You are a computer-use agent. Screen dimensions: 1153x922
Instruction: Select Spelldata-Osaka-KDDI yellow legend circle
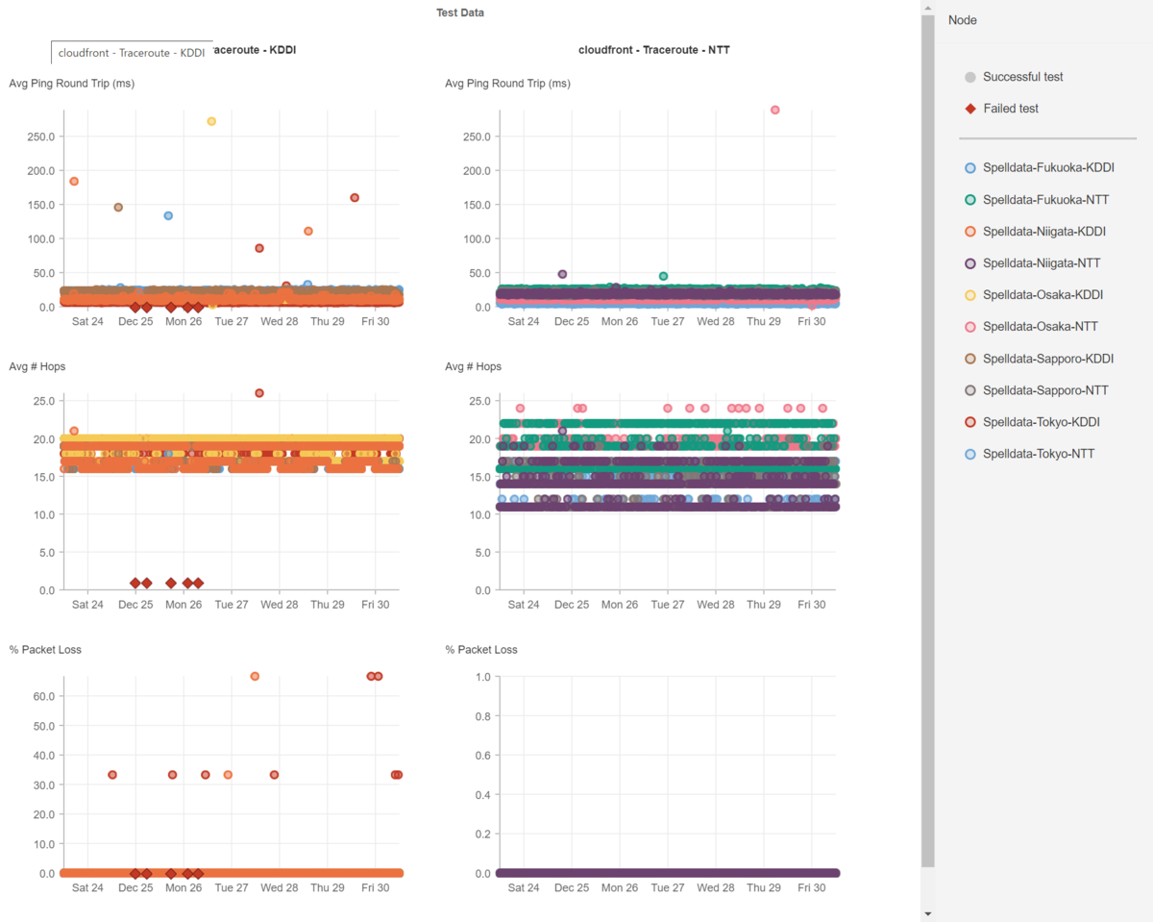click(969, 295)
